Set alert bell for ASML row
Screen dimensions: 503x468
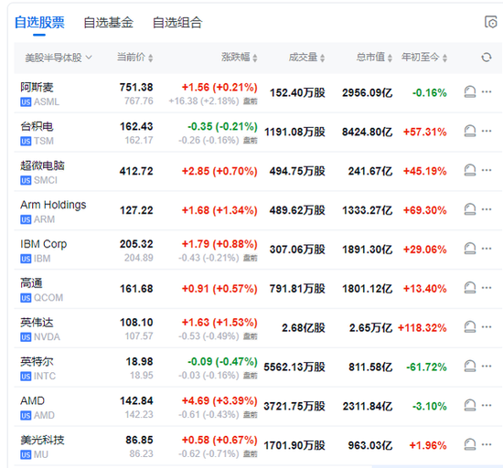tap(470, 92)
